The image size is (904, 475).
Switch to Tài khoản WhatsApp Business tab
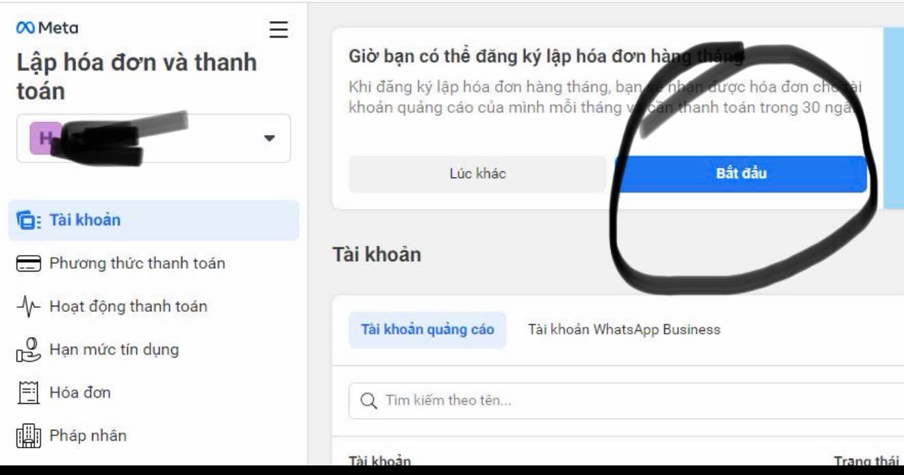pyautogui.click(x=624, y=330)
